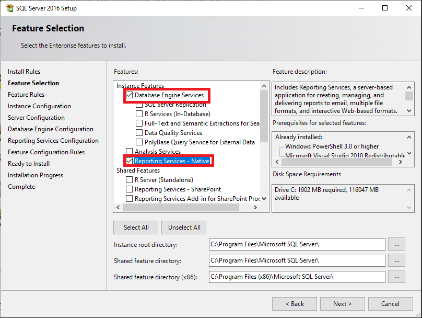Tick Reporting Services - SharePoint checkbox
This screenshot has width=422, height=318.
tap(130, 189)
